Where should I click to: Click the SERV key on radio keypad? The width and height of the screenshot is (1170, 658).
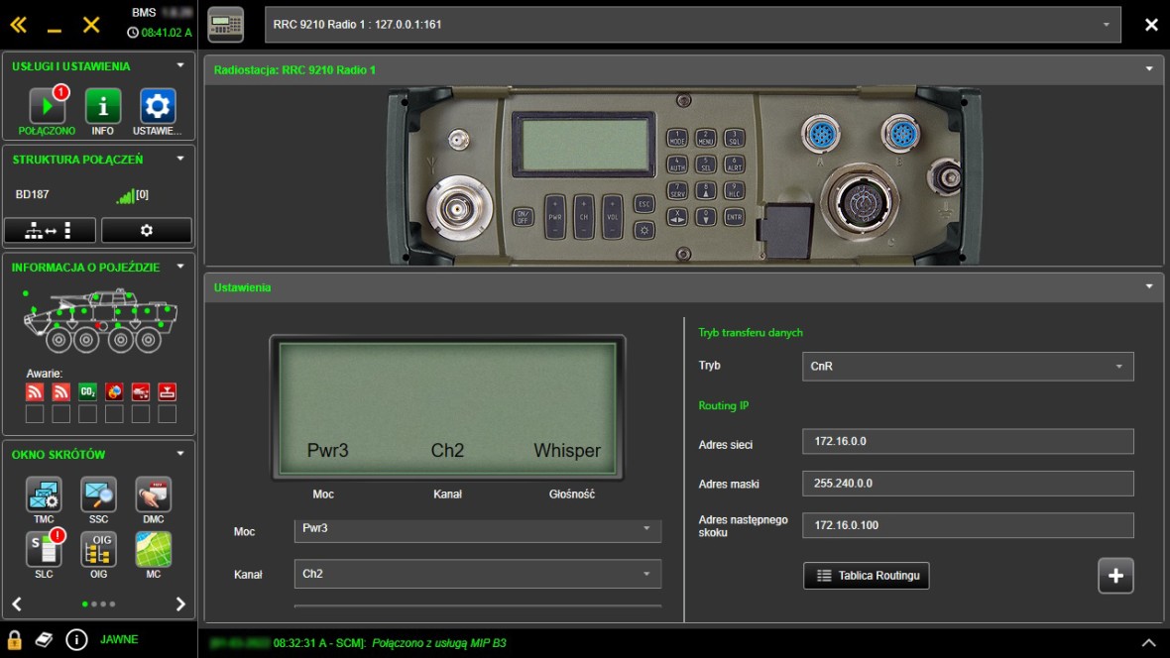point(677,191)
